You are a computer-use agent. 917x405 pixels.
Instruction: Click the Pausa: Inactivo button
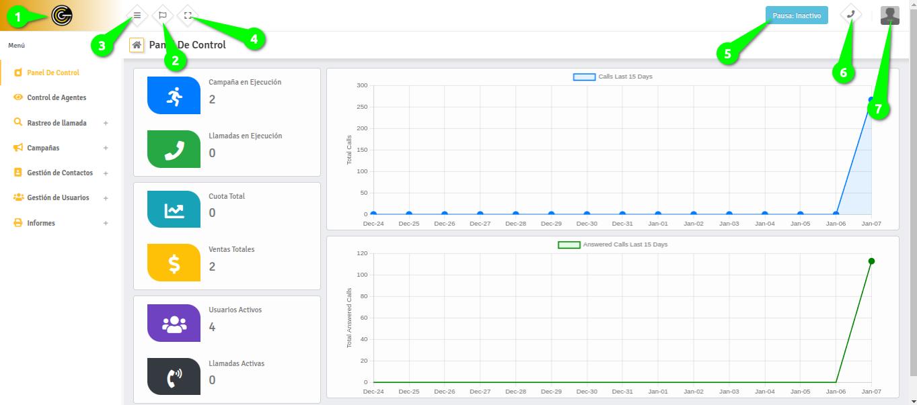pyautogui.click(x=797, y=15)
